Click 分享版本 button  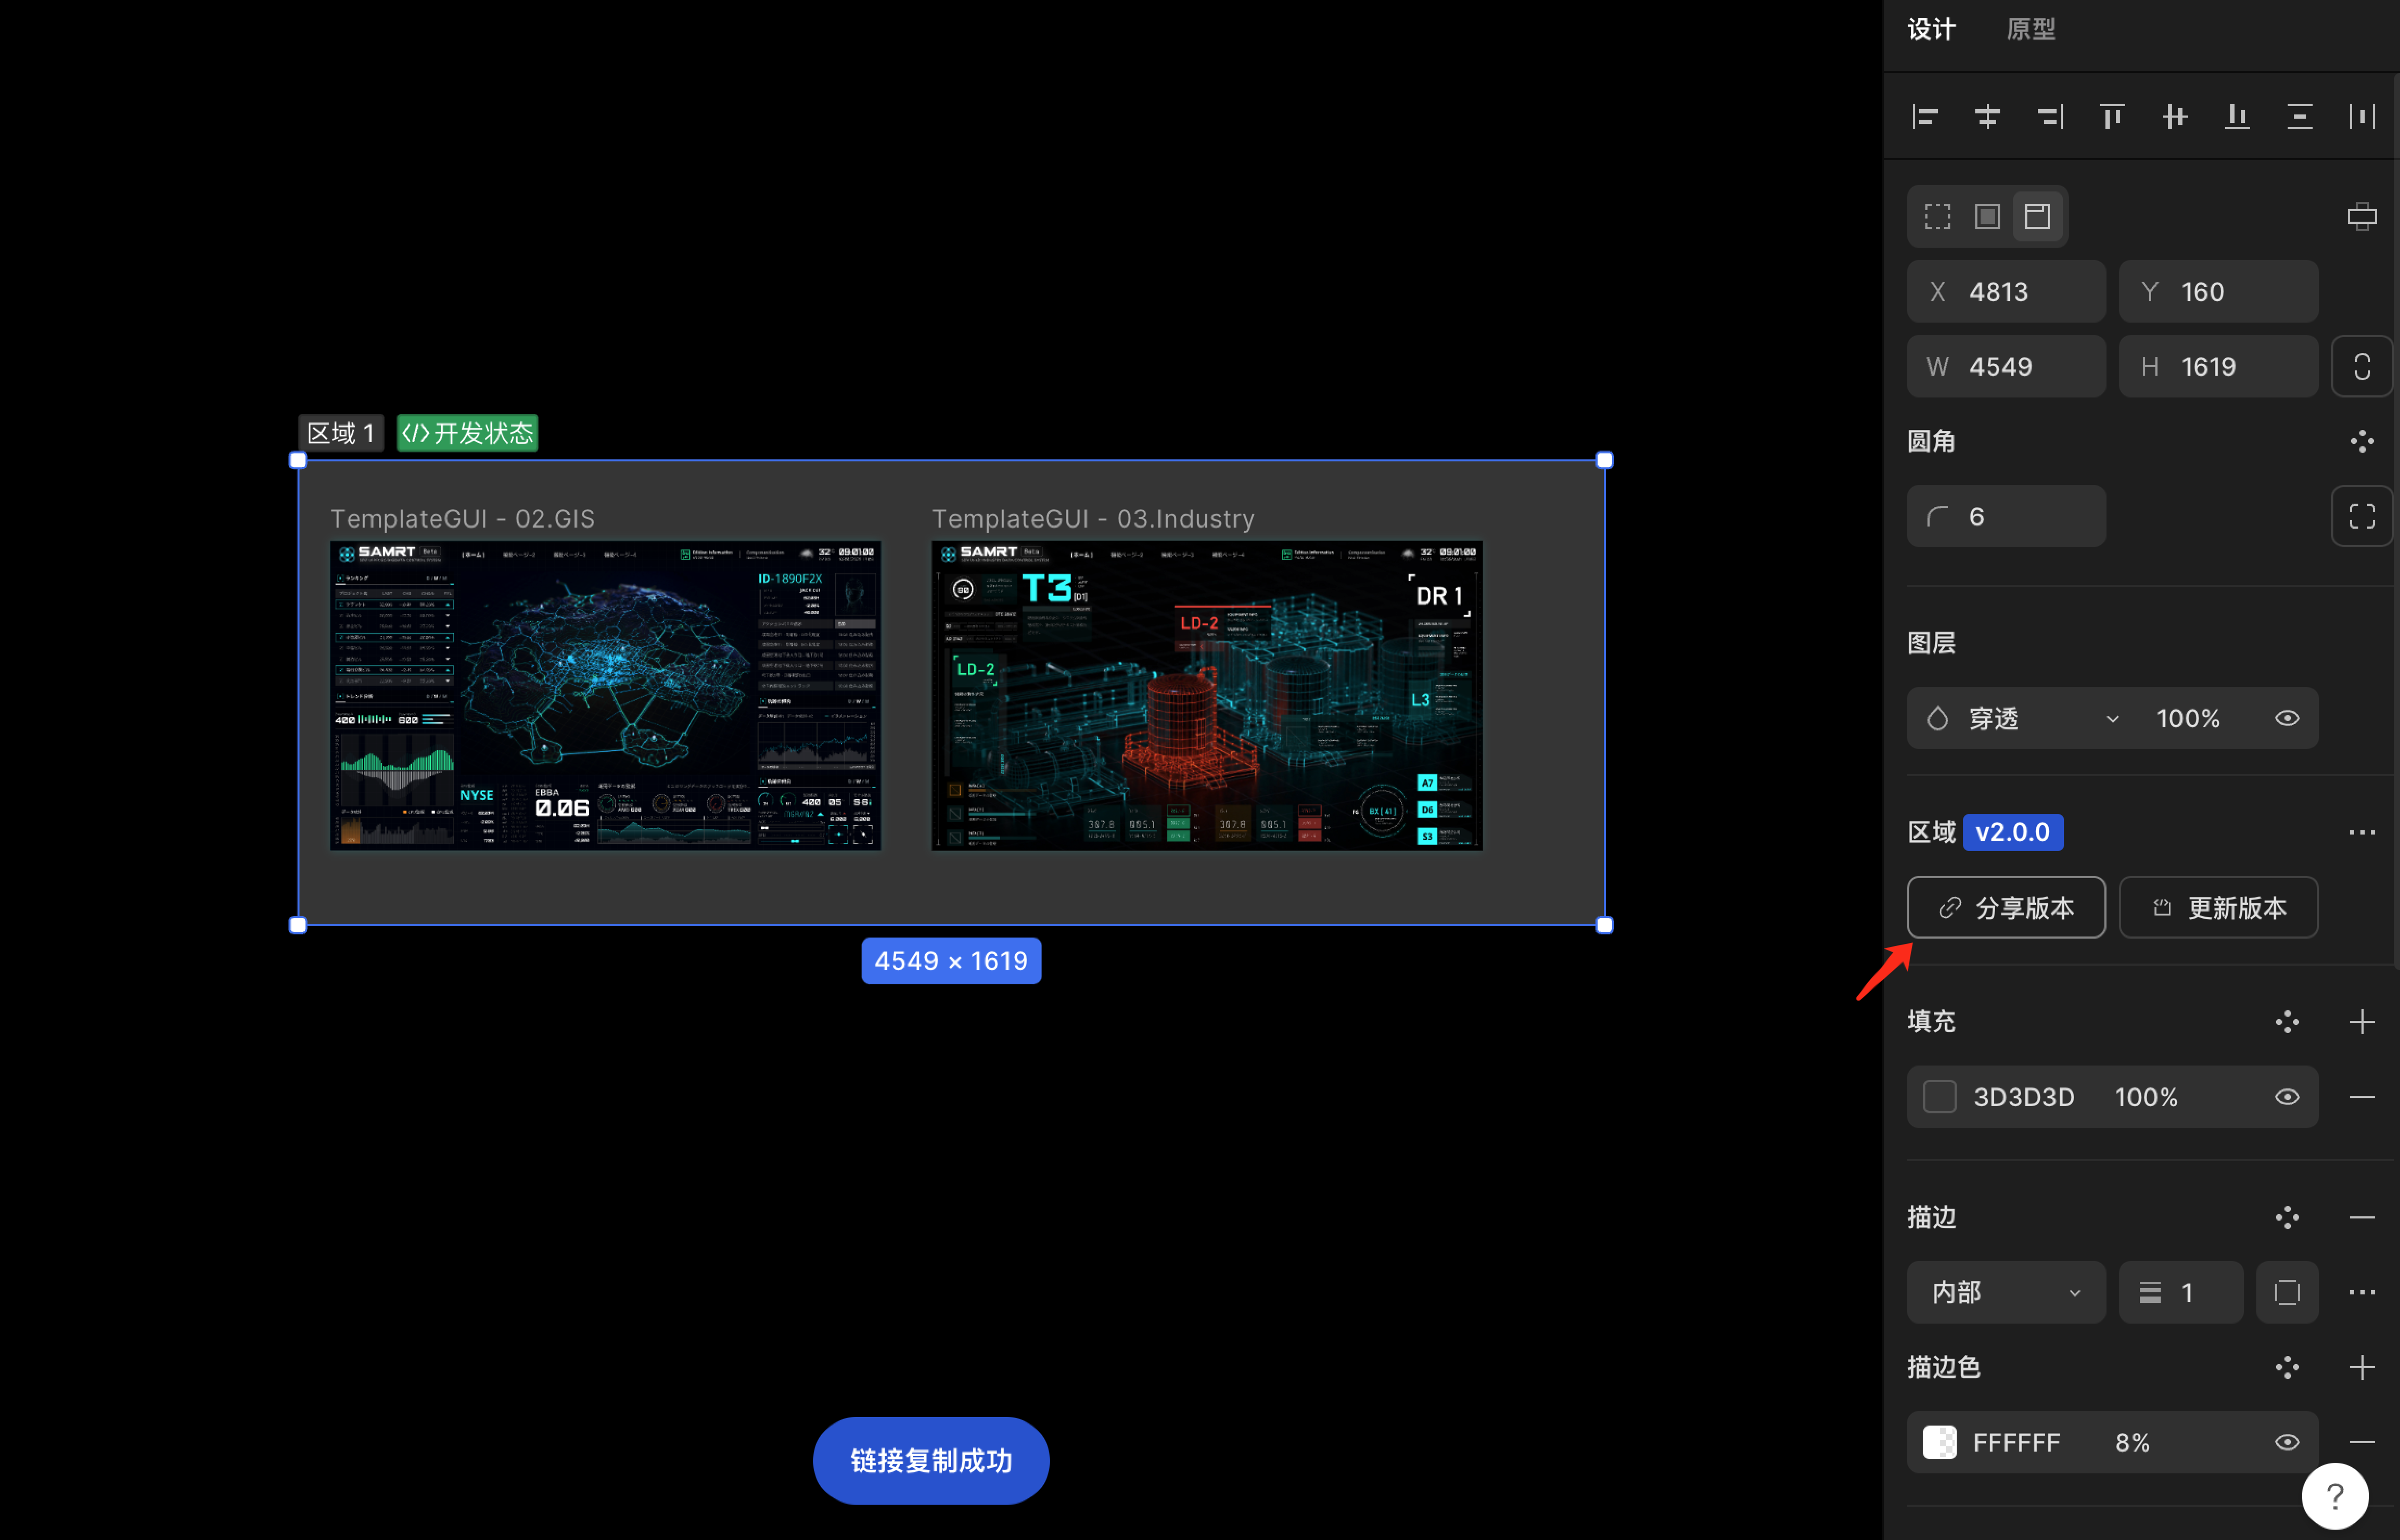[x=2006, y=907]
